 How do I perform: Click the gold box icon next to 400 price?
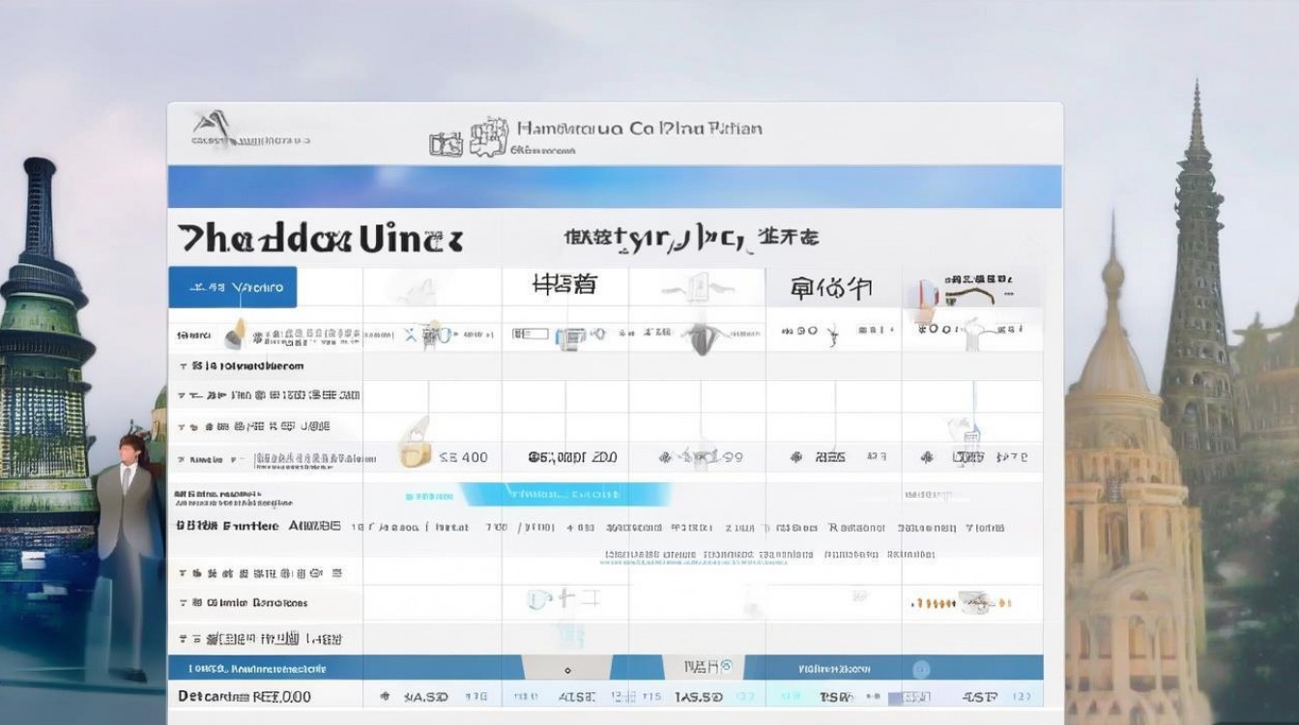(x=416, y=454)
